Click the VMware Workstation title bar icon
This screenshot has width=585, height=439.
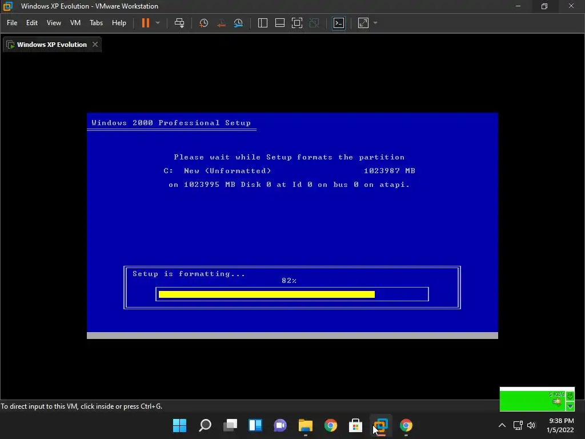point(8,6)
